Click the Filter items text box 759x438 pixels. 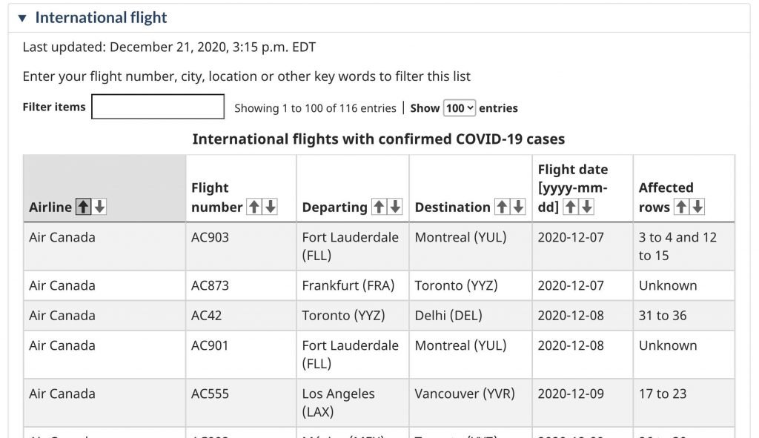click(x=158, y=107)
